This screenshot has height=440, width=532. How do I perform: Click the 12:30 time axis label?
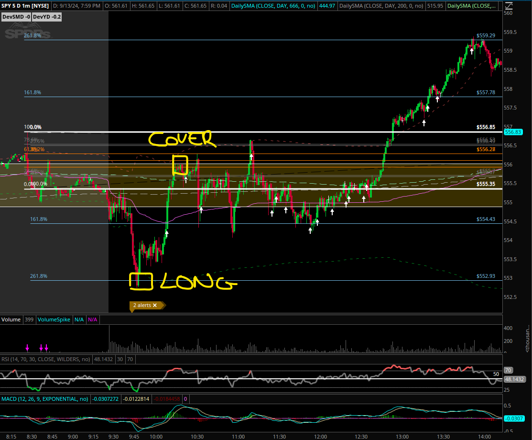(x=361, y=437)
